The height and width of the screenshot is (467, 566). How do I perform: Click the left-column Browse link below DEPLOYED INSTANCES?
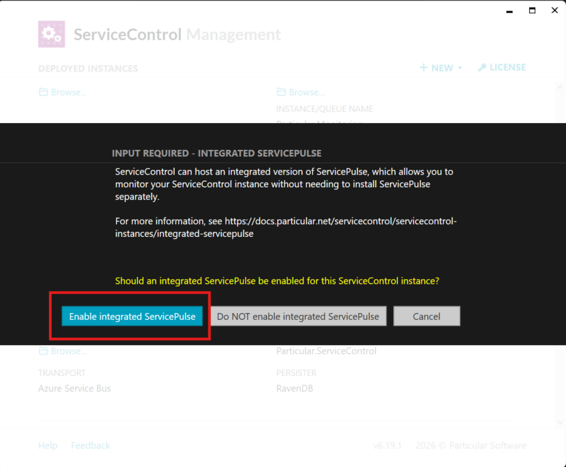[68, 92]
